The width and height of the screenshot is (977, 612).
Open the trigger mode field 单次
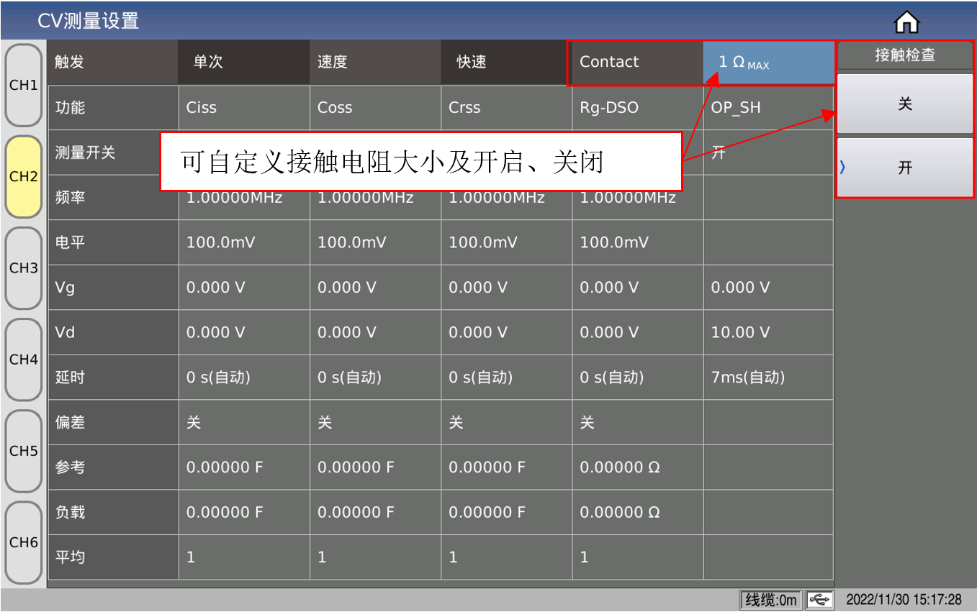coord(243,63)
